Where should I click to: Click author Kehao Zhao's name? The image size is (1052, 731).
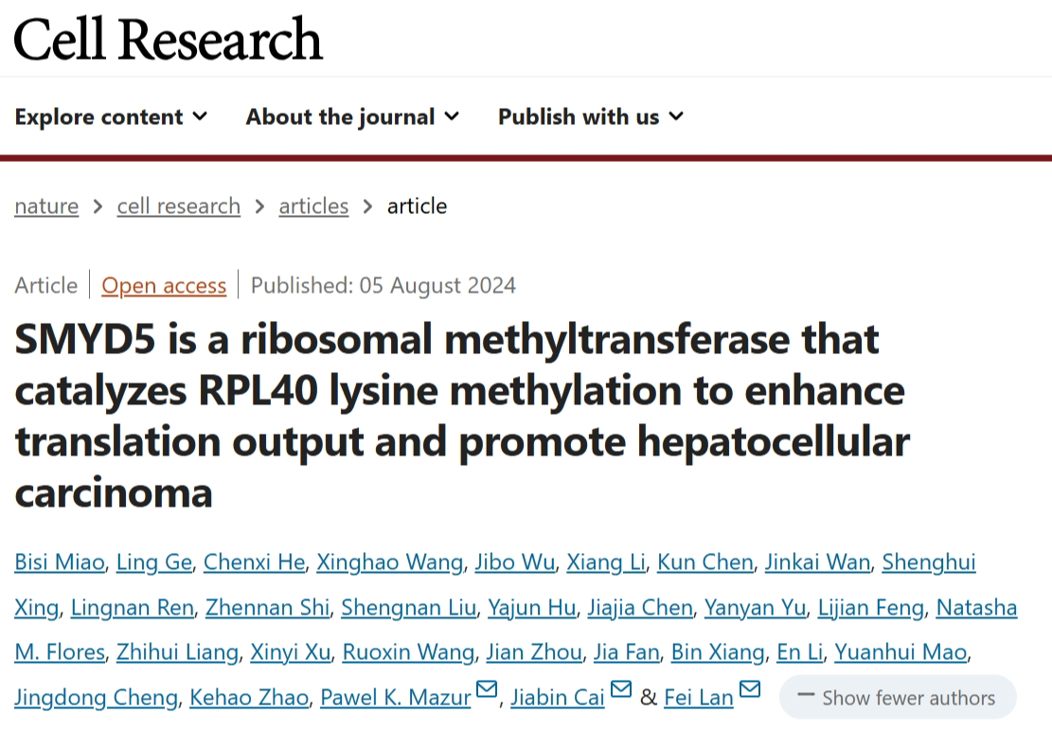249,698
